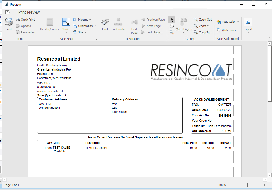
Task: Select the Watermark option
Action: (x=226, y=30)
